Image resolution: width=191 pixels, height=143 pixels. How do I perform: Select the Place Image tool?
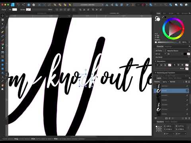click(2, 52)
